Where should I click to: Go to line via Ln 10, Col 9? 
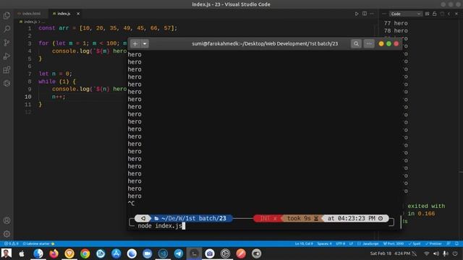[x=304, y=244]
